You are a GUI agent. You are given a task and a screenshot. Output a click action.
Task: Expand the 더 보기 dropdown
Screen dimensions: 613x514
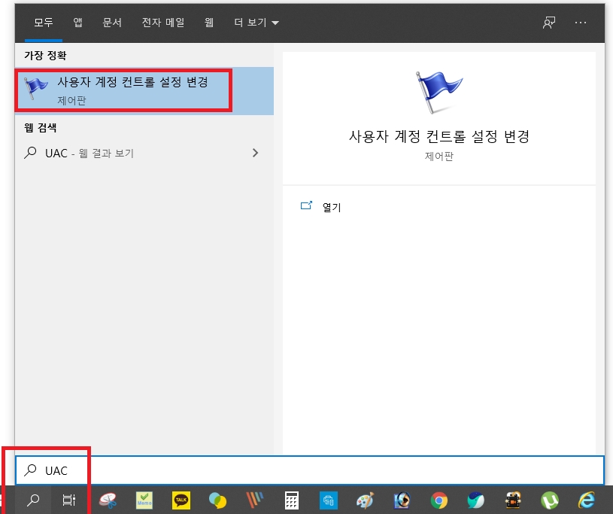pyautogui.click(x=256, y=23)
